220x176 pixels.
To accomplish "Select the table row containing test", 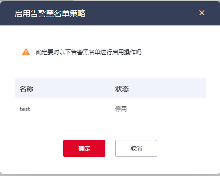I will (x=110, y=109).
